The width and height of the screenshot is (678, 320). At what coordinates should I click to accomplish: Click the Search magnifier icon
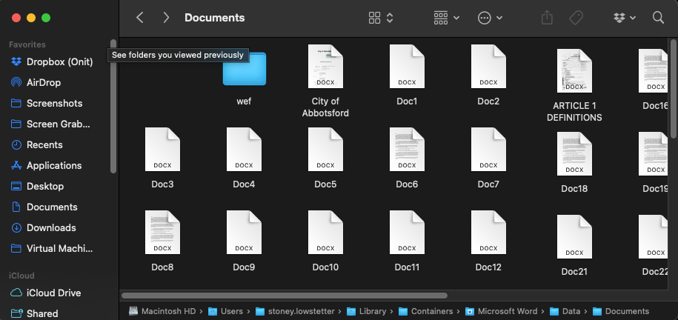coord(658,18)
